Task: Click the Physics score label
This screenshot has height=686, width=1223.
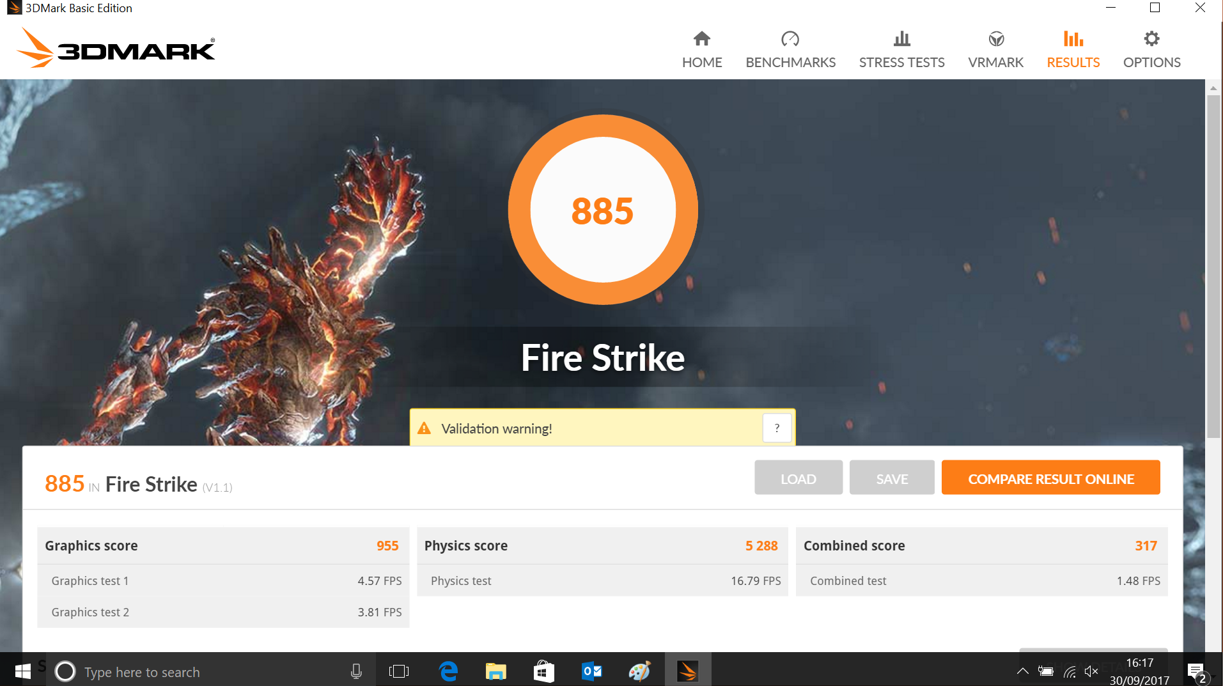Action: click(x=466, y=545)
